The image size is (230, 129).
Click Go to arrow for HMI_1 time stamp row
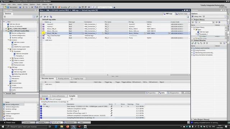point(111,106)
